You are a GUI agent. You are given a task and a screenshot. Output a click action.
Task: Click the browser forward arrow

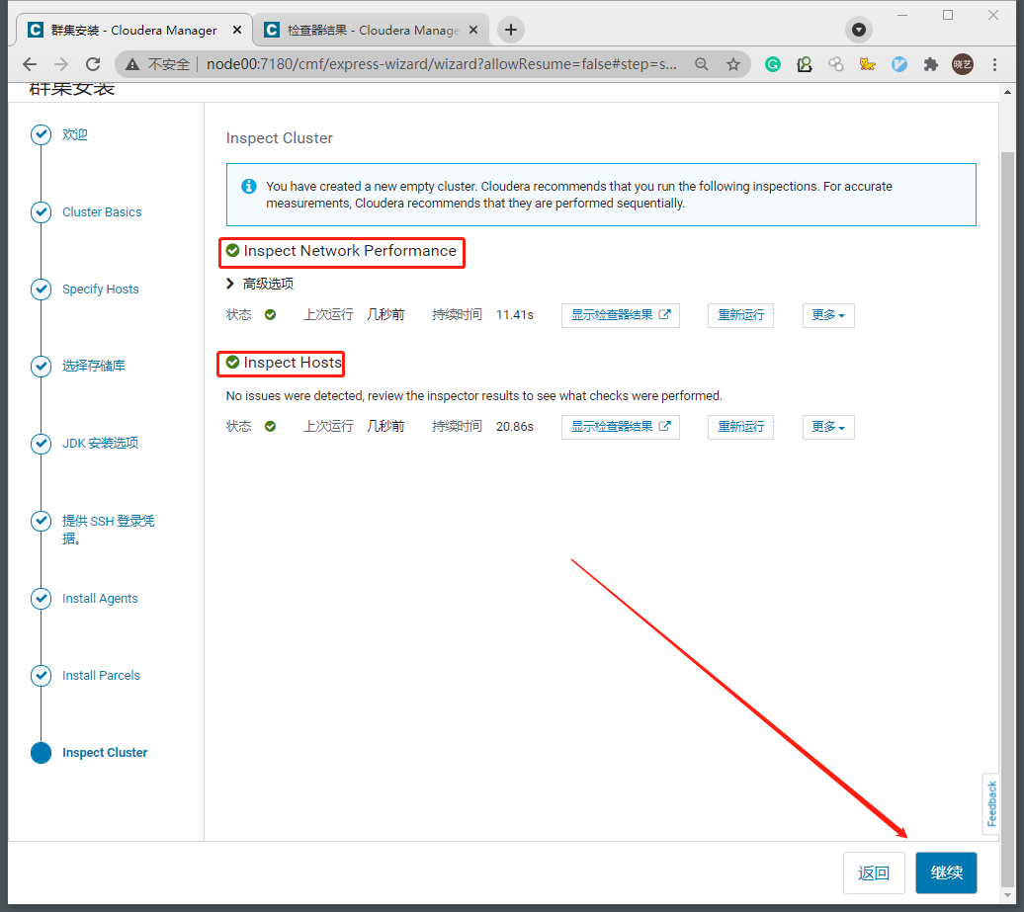pyautogui.click(x=60, y=64)
